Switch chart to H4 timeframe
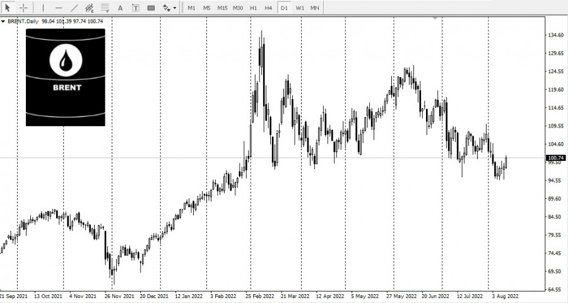Screen dimensions: 568x303 (268, 8)
